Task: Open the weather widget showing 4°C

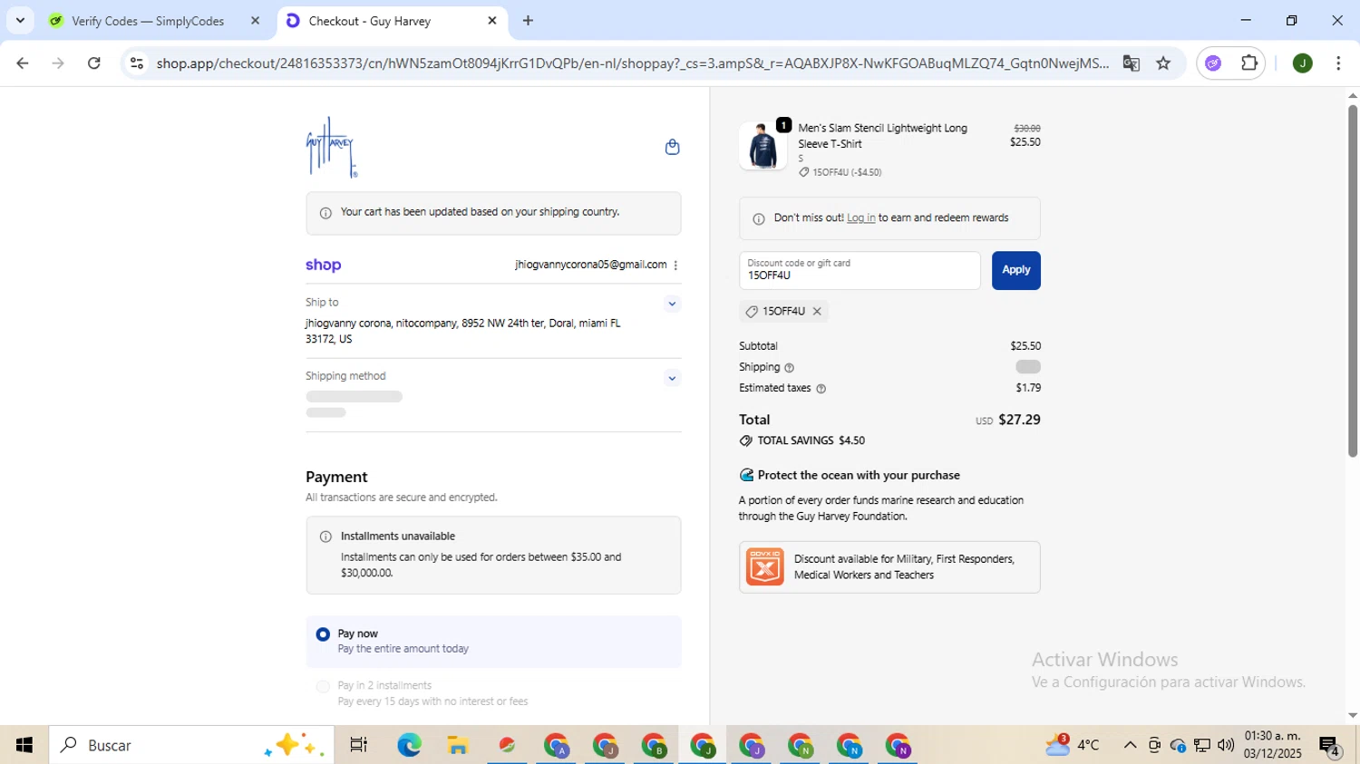Action: [x=1073, y=745]
